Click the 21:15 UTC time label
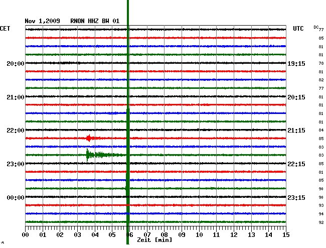 click(296, 131)
